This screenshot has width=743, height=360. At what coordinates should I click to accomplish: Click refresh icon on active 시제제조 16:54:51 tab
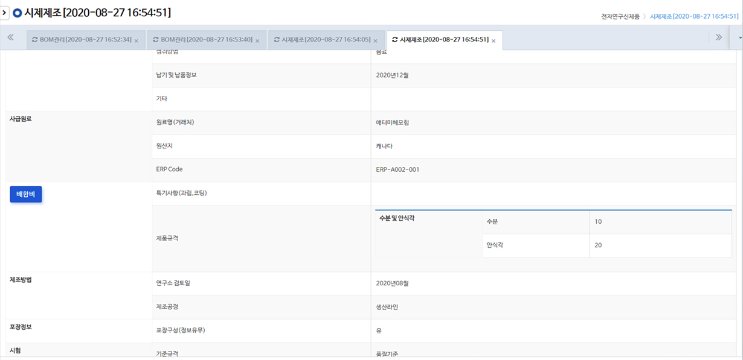tap(395, 40)
